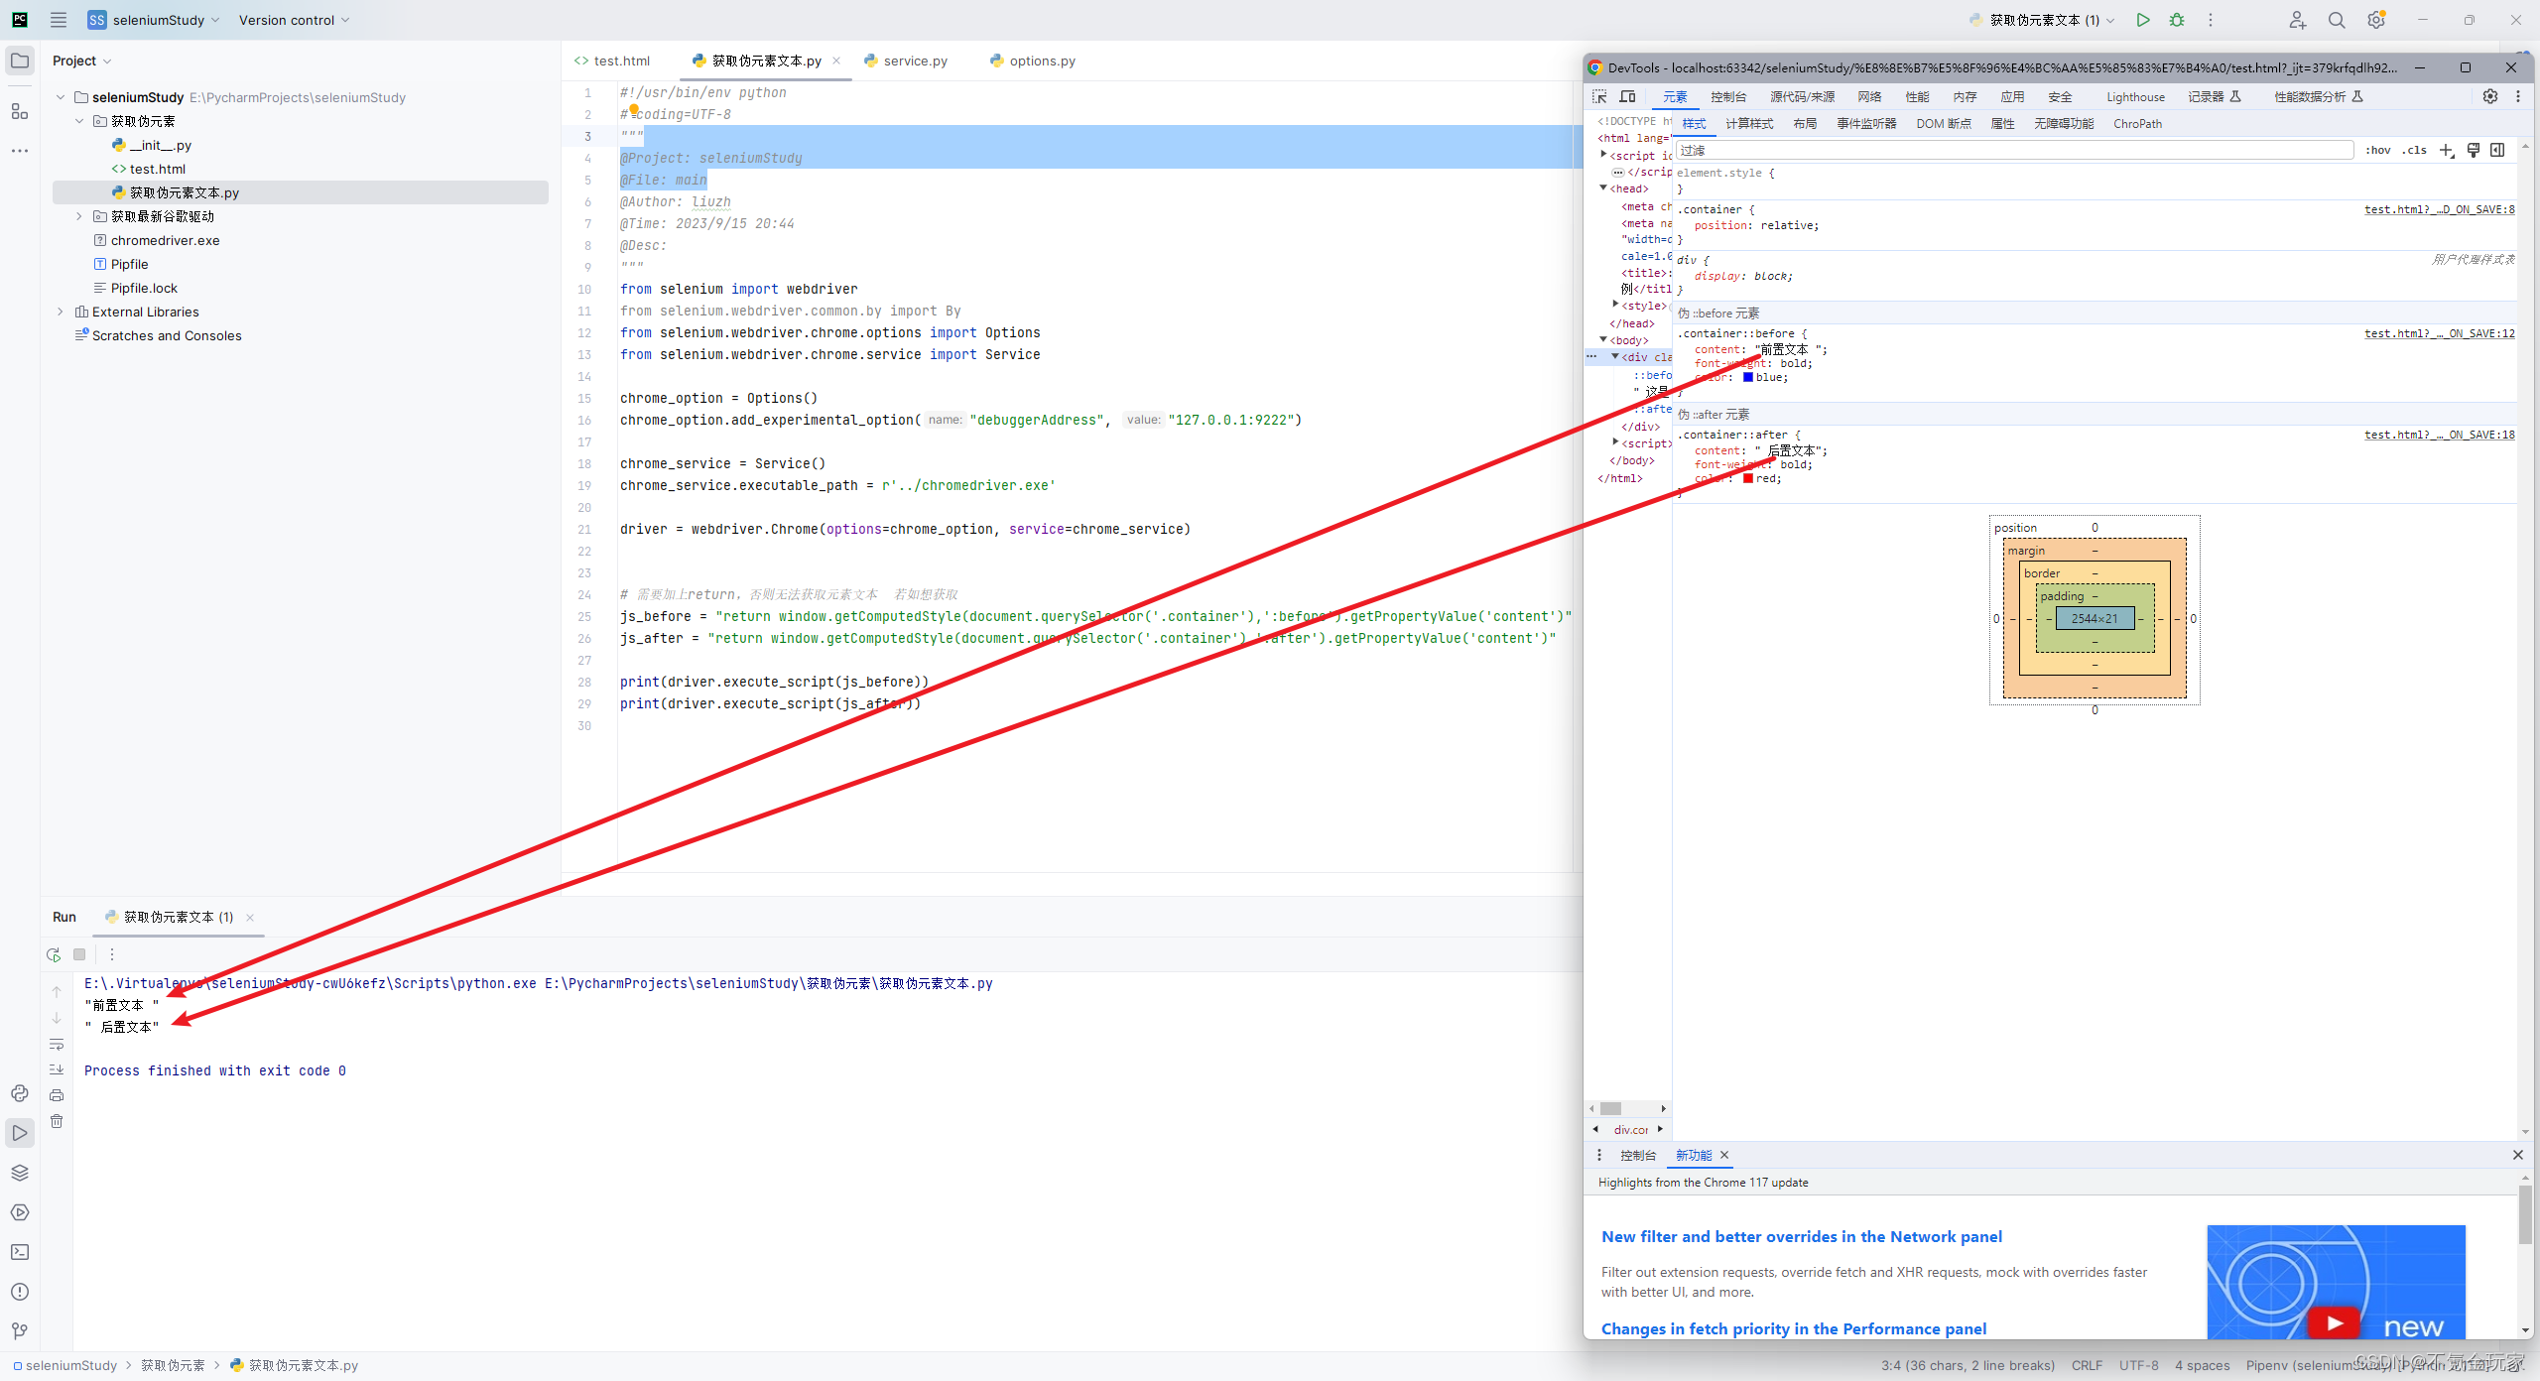Click the Changes in fetch priority link
The width and height of the screenshot is (2540, 1381).
(1794, 1328)
